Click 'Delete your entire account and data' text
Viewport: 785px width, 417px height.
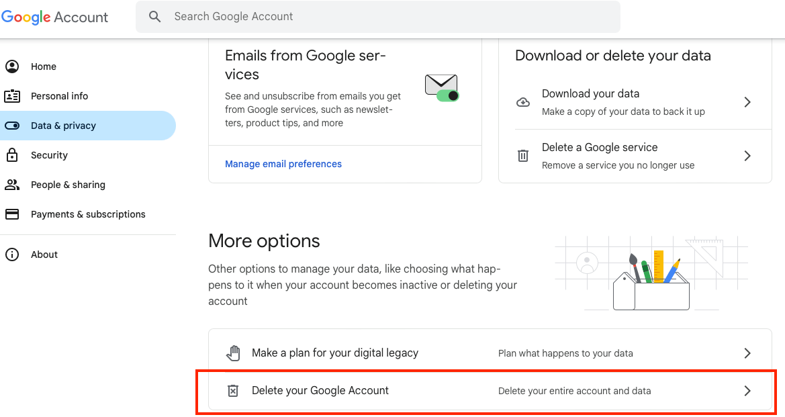pos(575,391)
